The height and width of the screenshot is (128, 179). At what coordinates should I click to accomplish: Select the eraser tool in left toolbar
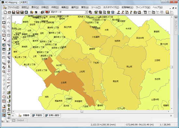(9, 53)
